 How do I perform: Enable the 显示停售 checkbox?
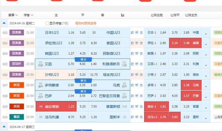47,23
